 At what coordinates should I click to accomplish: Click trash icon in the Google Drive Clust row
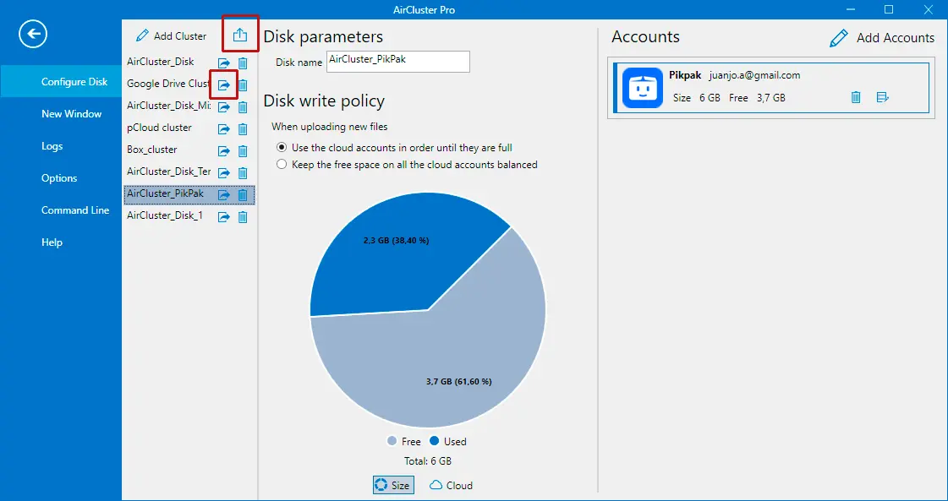point(243,85)
